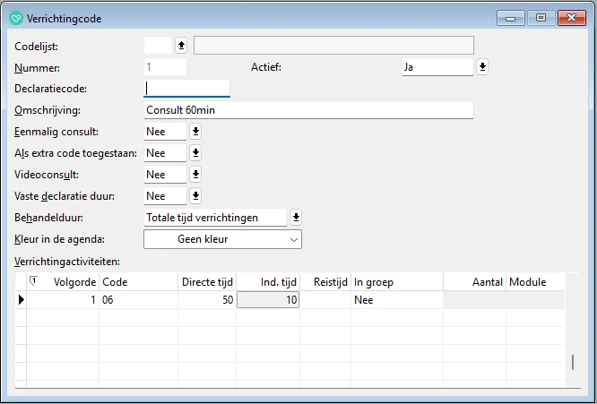Open the Actief dropdown arrow
The image size is (597, 404).
[x=482, y=66]
